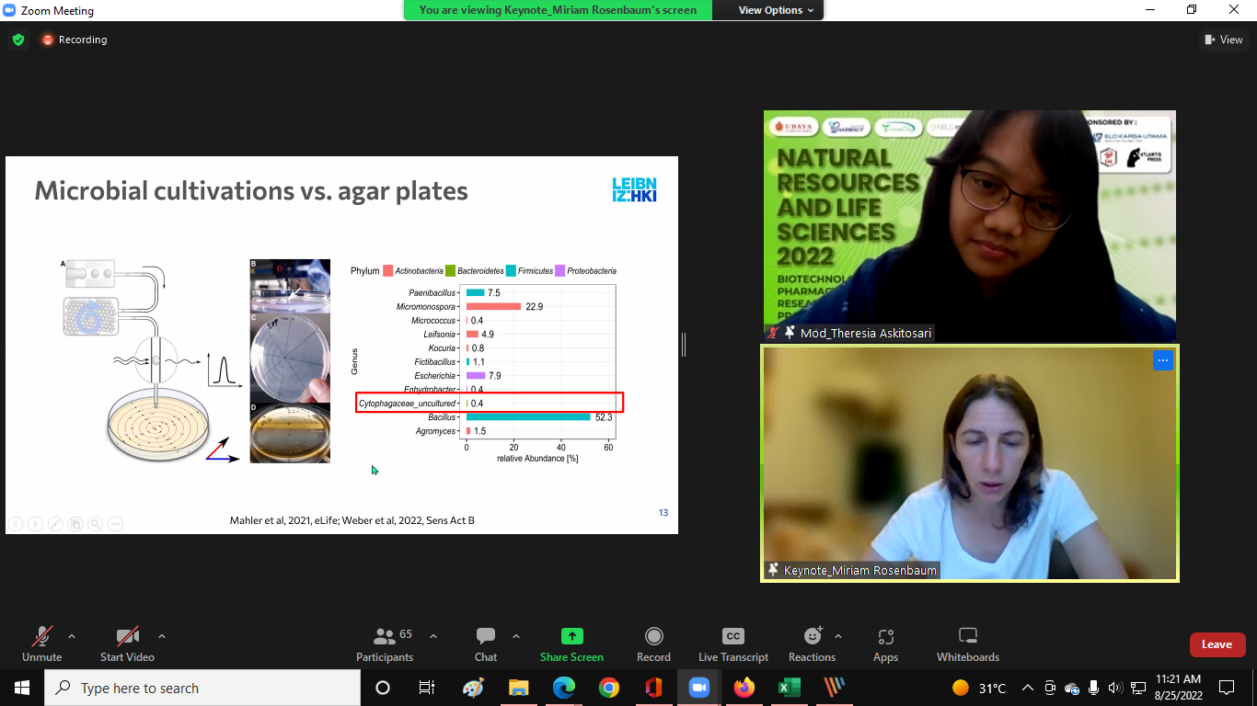Image resolution: width=1257 pixels, height=706 pixels.
Task: Enable Live Transcript captions
Action: [732, 637]
